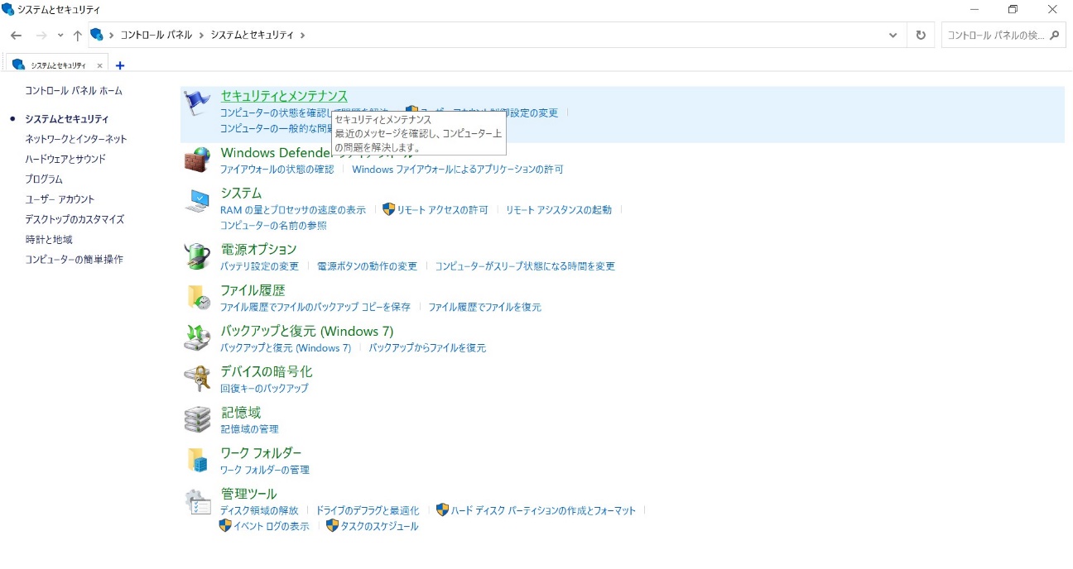Screen dimensions: 1073x569
Task: Expand recent locations arrow beside forward button
Action: (58, 35)
